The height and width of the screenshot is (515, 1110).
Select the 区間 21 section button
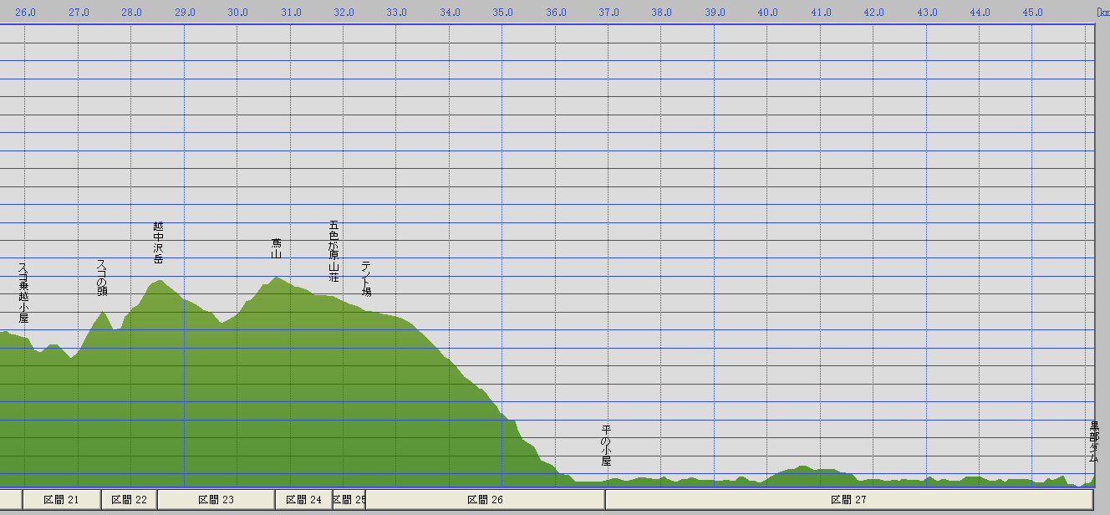(62, 500)
